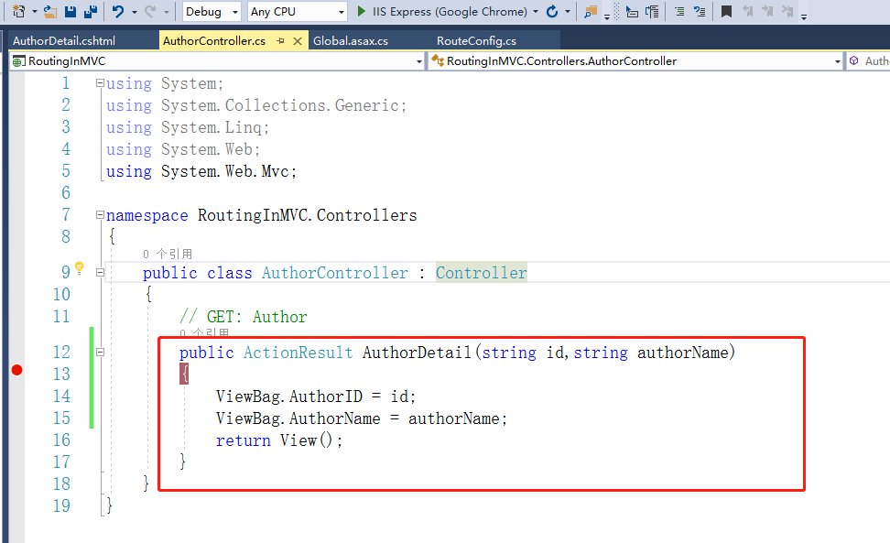Image resolution: width=890 pixels, height=543 pixels.
Task: Close the AuthorController.cs tab
Action: pyautogui.click(x=298, y=41)
